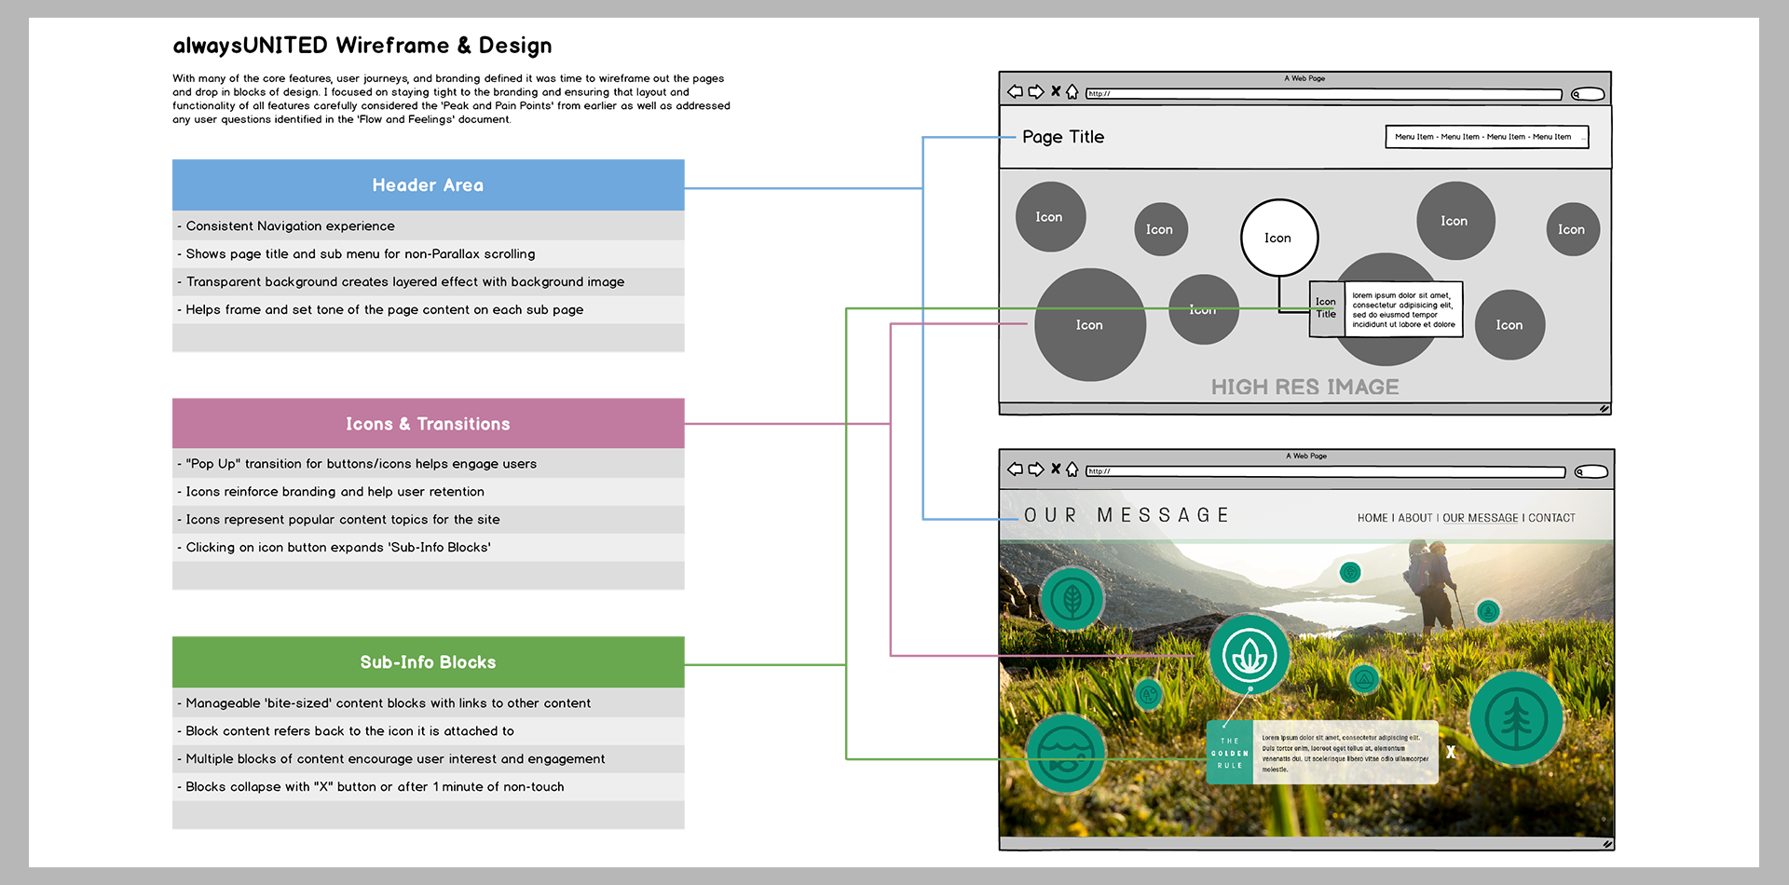Close the Golden Rule info block with X
1789x885 pixels.
click(1451, 752)
